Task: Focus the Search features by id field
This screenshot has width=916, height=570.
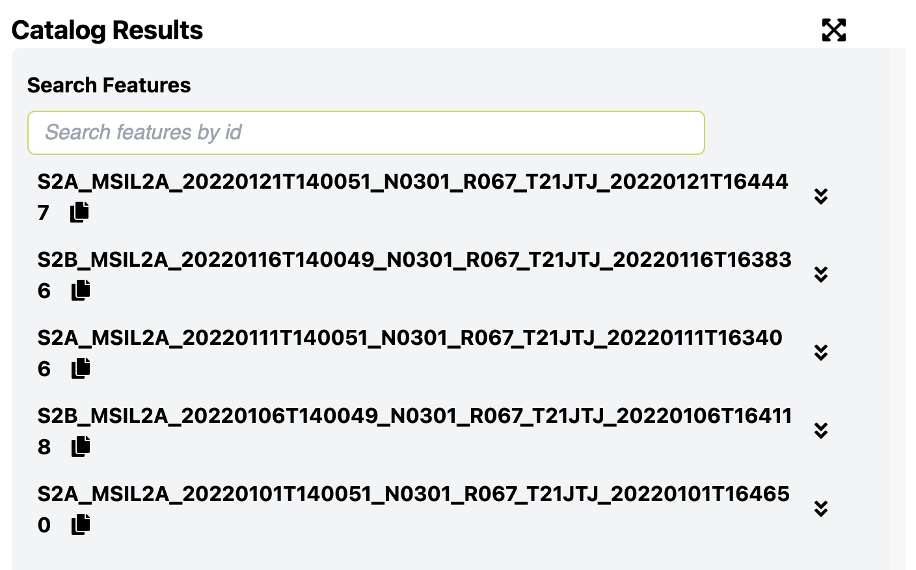Action: tap(366, 133)
